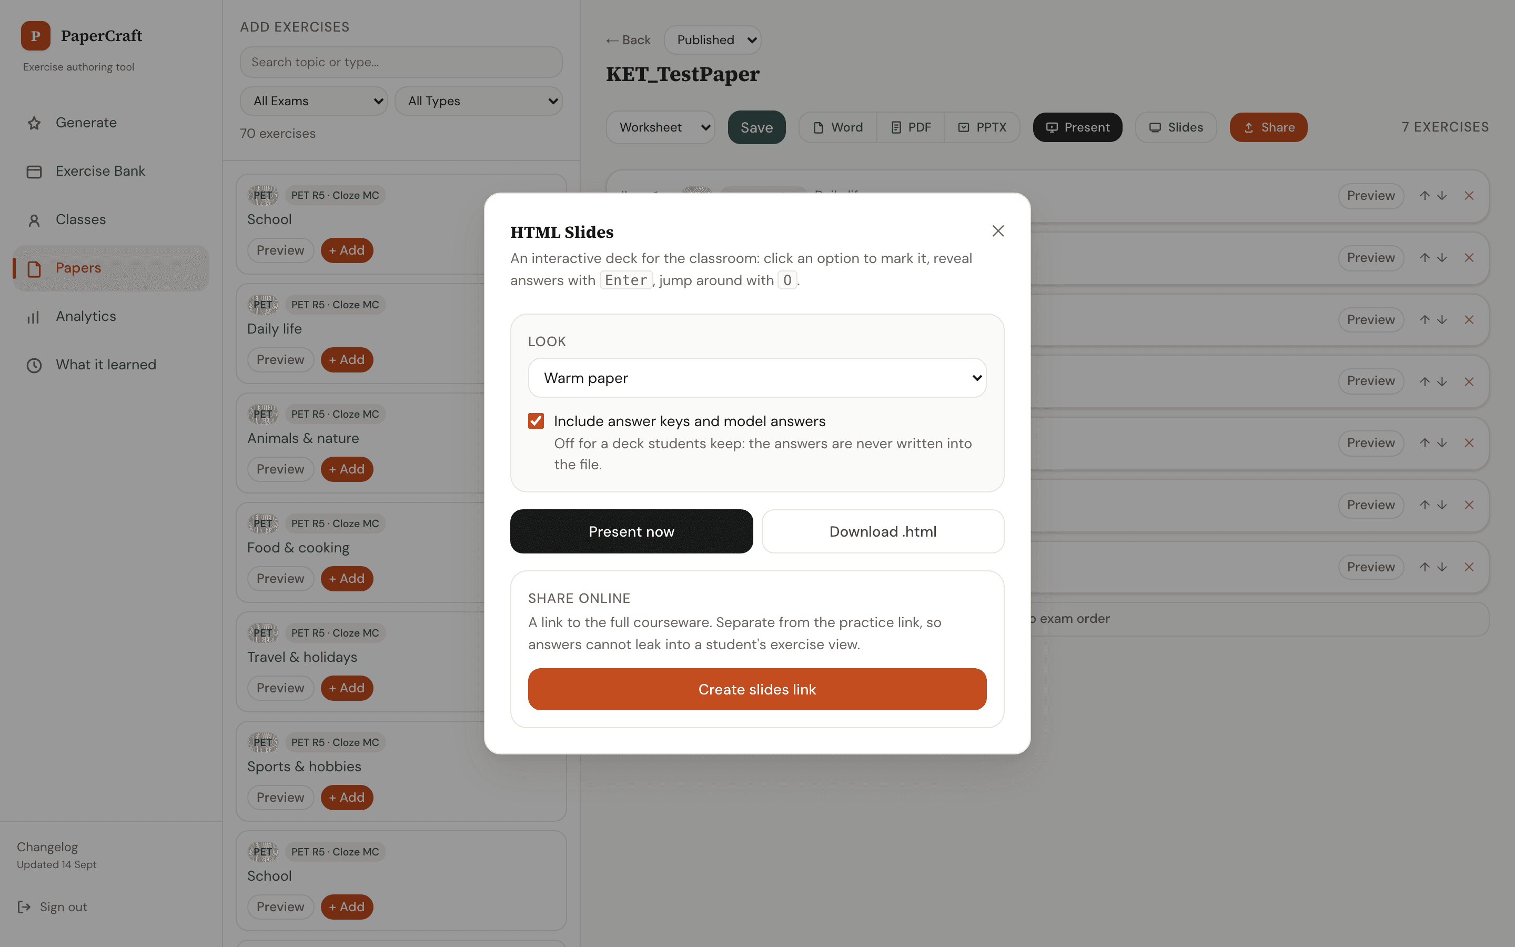Screen dimensions: 1515x947
Task: Preview the Animals & nature exercise
Action: (x=280, y=469)
